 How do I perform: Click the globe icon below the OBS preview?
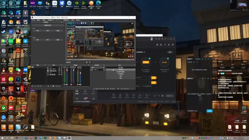point(90,63)
